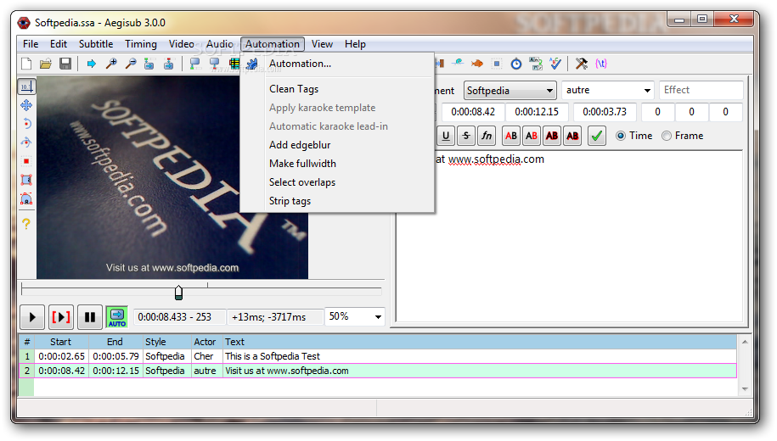
Task: Click the New subtitles icon
Action: pyautogui.click(x=26, y=64)
